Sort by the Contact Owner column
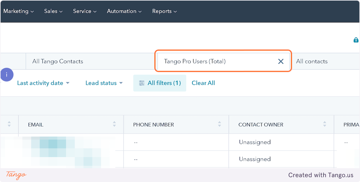Image resolution: width=360 pixels, height=182 pixels. click(325, 124)
